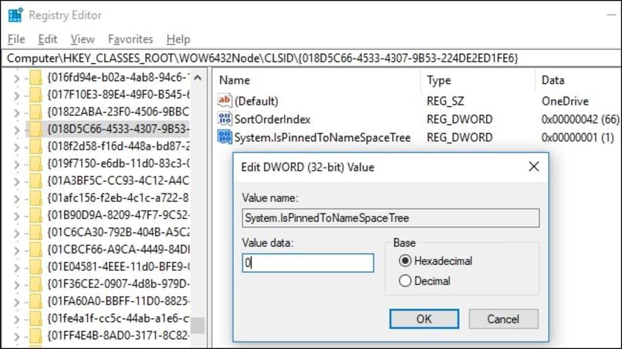This screenshot has width=622, height=349.
Task: Select the SortOrderIndex DWORD icon
Action: click(225, 119)
